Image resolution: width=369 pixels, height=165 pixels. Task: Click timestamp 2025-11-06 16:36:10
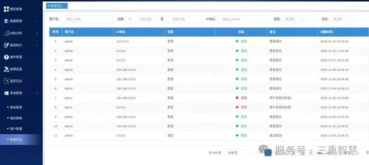334,70
